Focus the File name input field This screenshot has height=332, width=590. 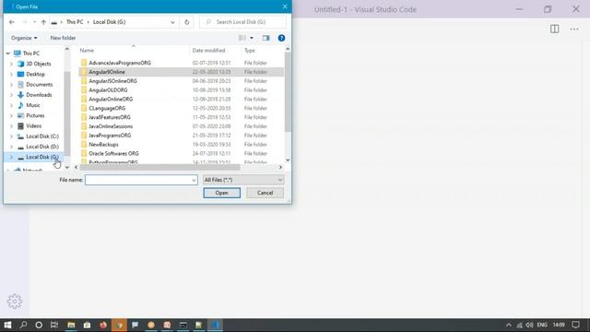[x=137, y=180]
